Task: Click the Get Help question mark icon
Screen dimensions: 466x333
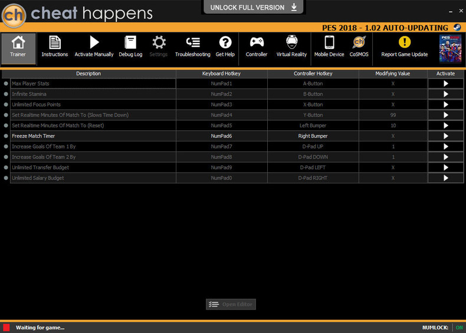Action: coord(225,42)
